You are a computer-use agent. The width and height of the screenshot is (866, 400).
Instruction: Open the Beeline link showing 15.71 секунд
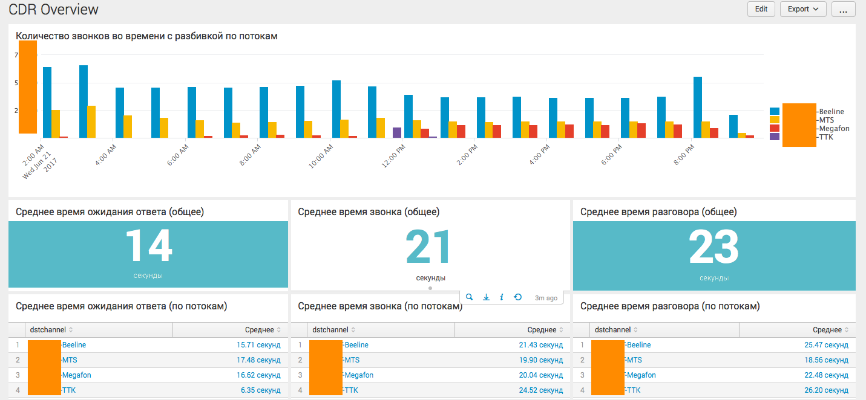pos(73,344)
